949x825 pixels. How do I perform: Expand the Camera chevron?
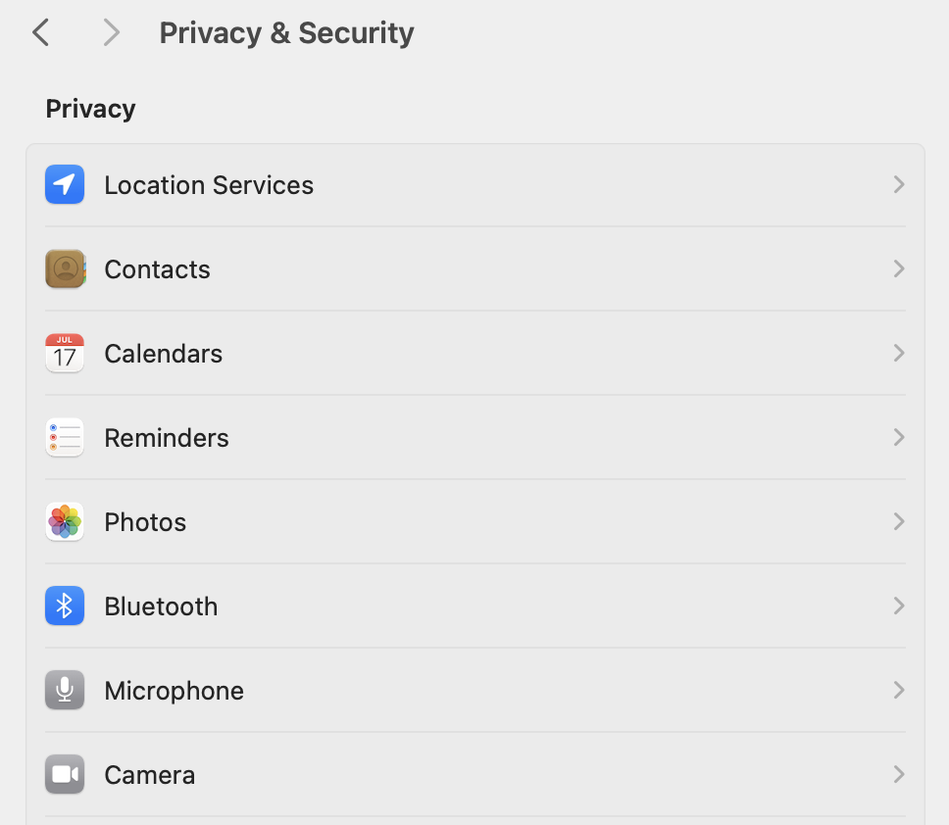click(x=899, y=774)
